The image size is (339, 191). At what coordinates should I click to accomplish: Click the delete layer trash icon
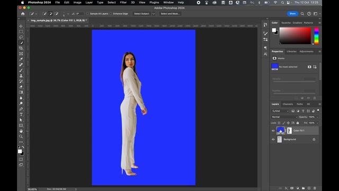tap(315, 188)
